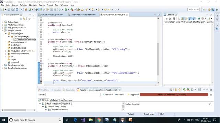Toggle Scroll Lock icon in Console
Viewport: 220px width, 123px height.
point(183,19)
